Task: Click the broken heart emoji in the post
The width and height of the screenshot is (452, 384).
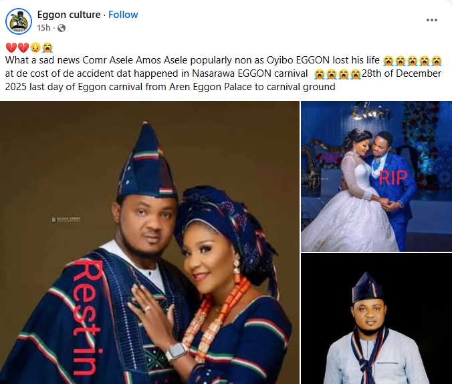Action: tap(17, 47)
